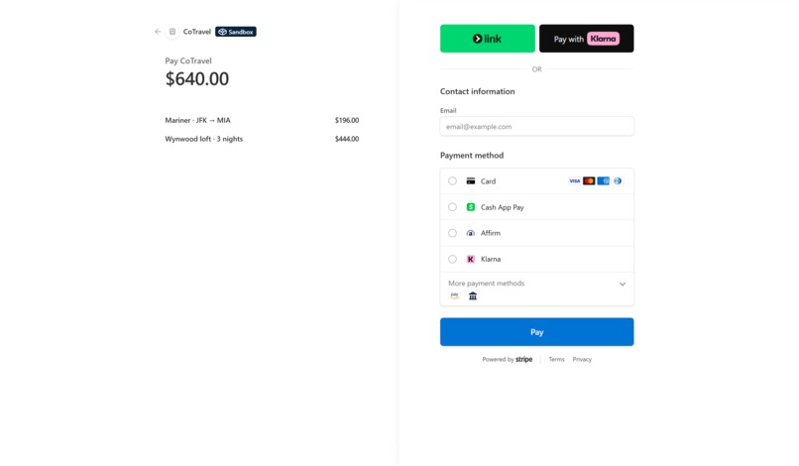
Task: Click 'Wynwood loft · 3 nights' line item
Action: (x=204, y=139)
